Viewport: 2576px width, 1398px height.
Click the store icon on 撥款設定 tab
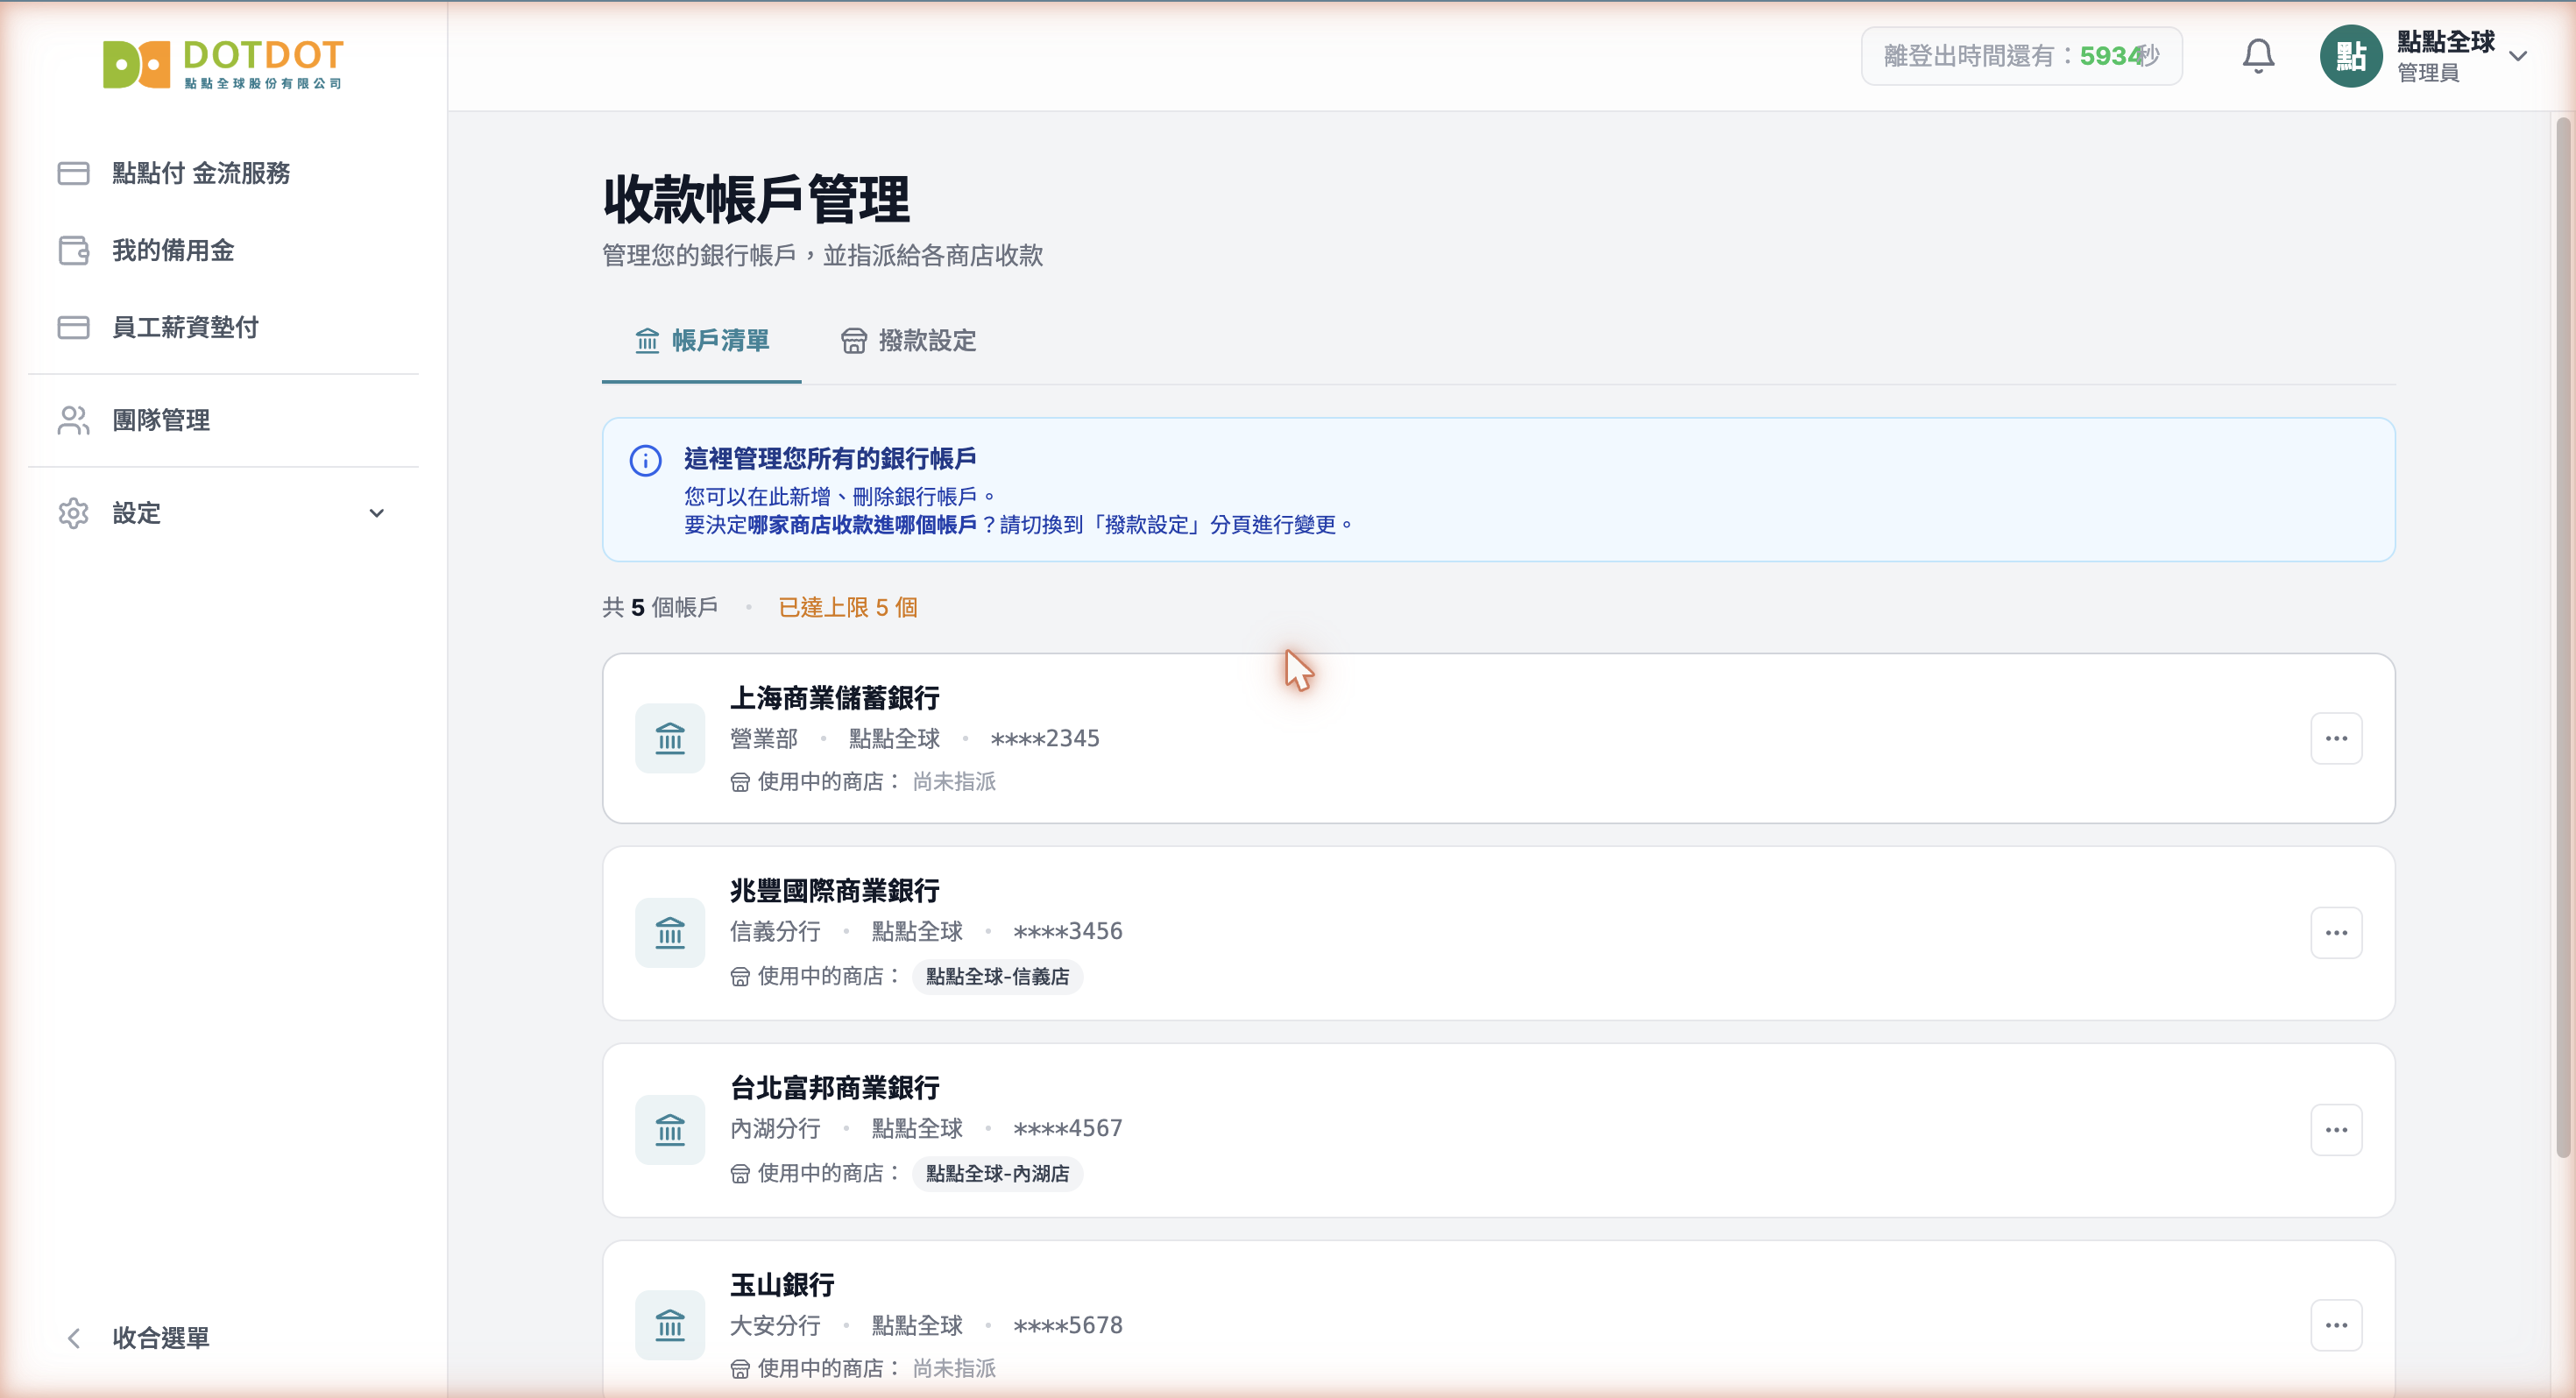[x=853, y=341]
